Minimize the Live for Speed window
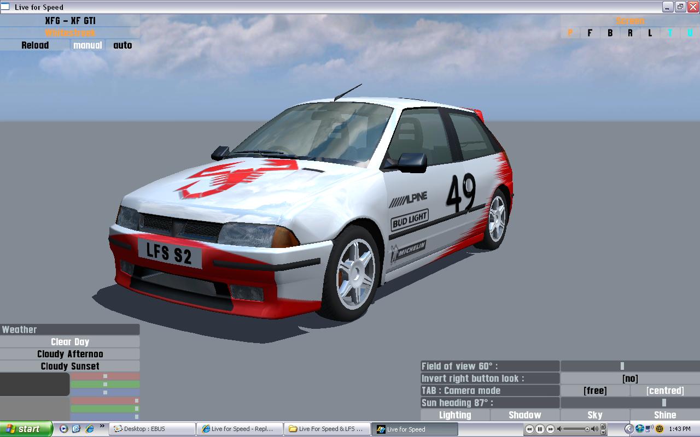700x437 pixels. 668,7
